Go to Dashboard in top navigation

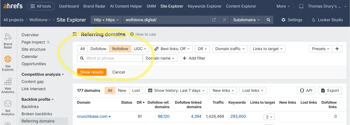(69, 6)
